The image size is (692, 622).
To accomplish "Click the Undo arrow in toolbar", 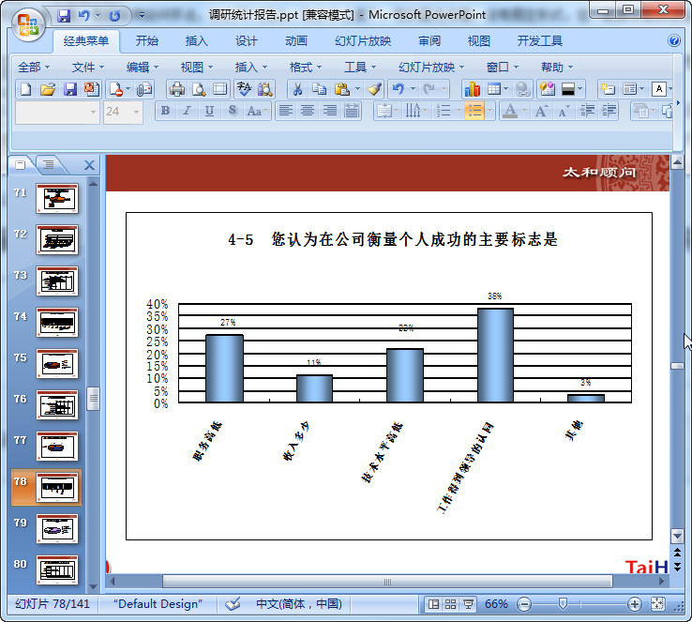I will pos(399,89).
